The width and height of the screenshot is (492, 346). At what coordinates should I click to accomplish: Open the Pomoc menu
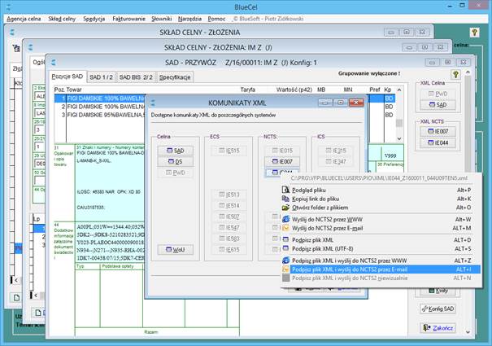[216, 19]
